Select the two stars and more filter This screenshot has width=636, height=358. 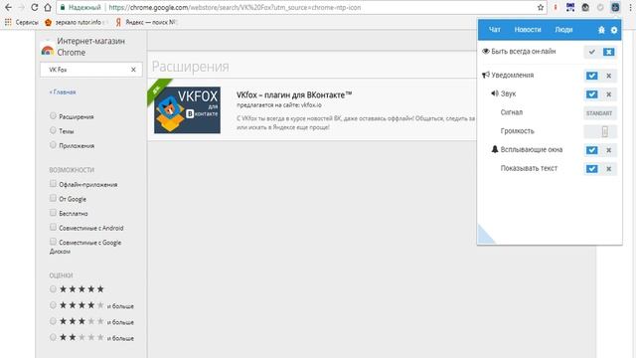coord(53,337)
